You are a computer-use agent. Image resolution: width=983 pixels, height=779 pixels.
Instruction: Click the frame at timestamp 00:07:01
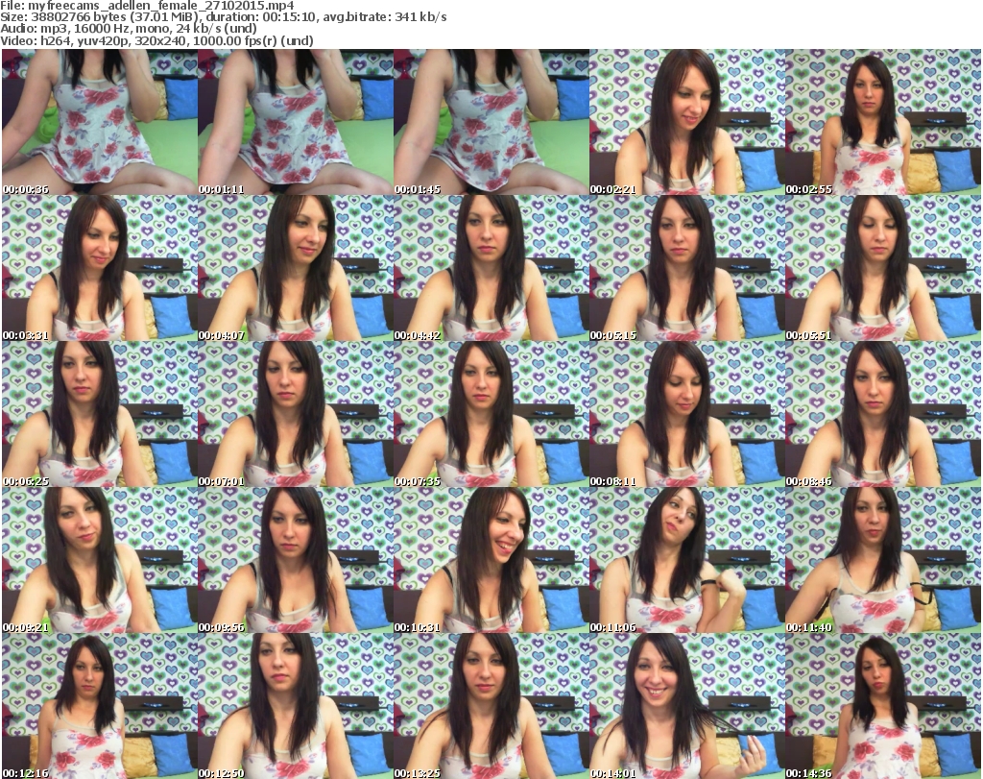point(296,414)
